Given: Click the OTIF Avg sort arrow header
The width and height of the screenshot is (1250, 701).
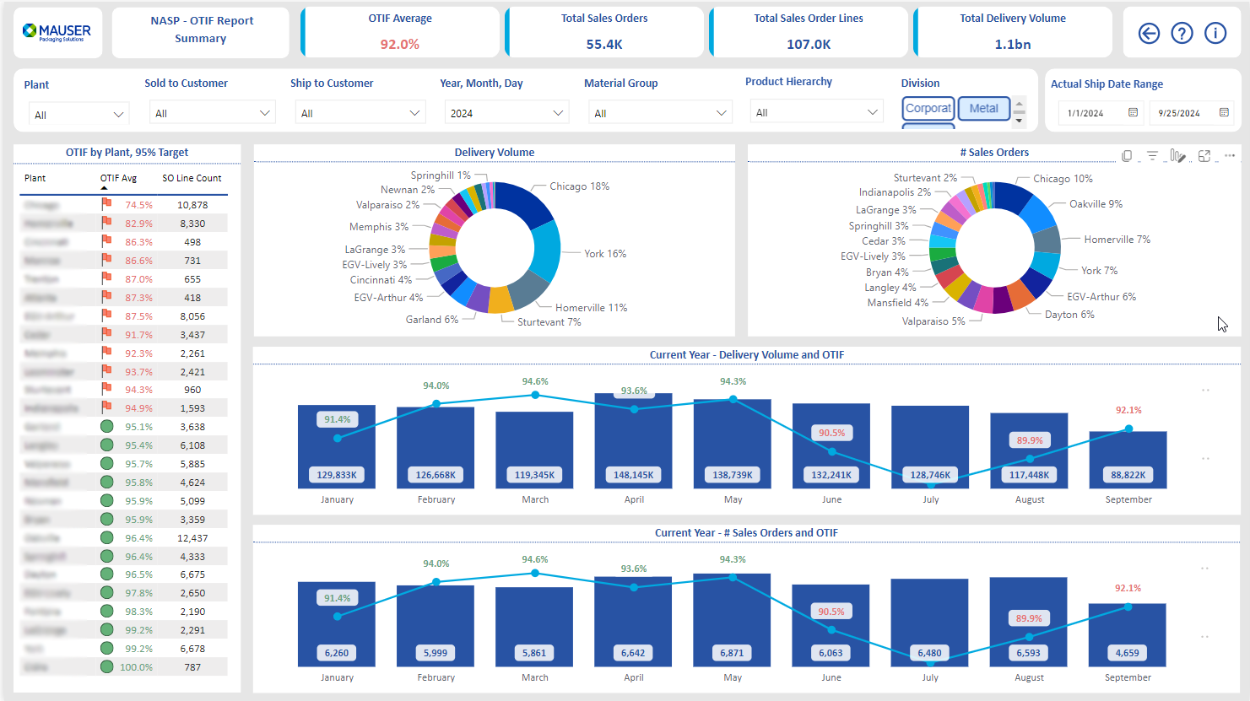Looking at the screenshot, I should tap(105, 187).
